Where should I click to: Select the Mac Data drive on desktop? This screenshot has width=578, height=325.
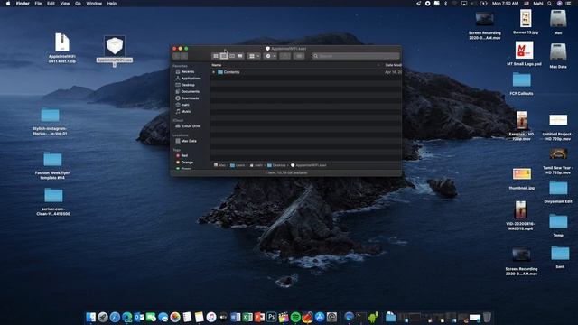558,55
